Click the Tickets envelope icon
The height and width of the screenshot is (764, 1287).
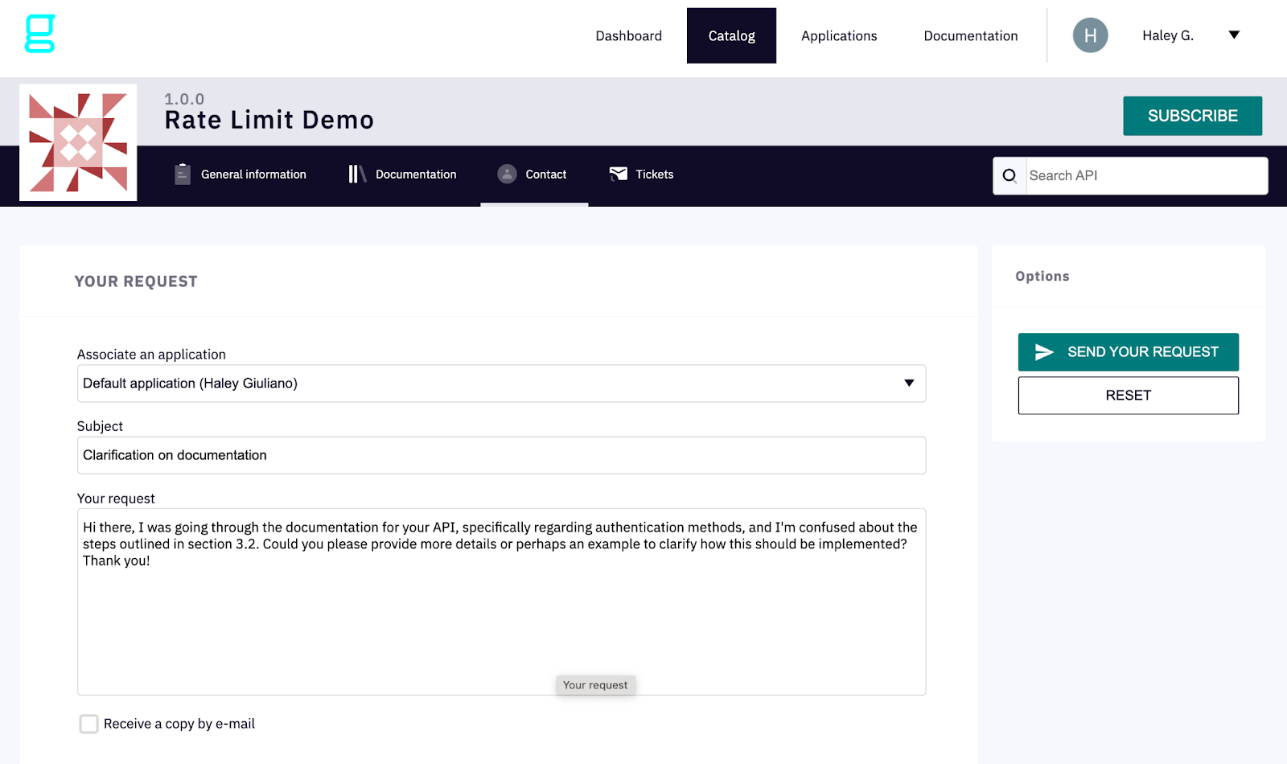[x=618, y=174]
